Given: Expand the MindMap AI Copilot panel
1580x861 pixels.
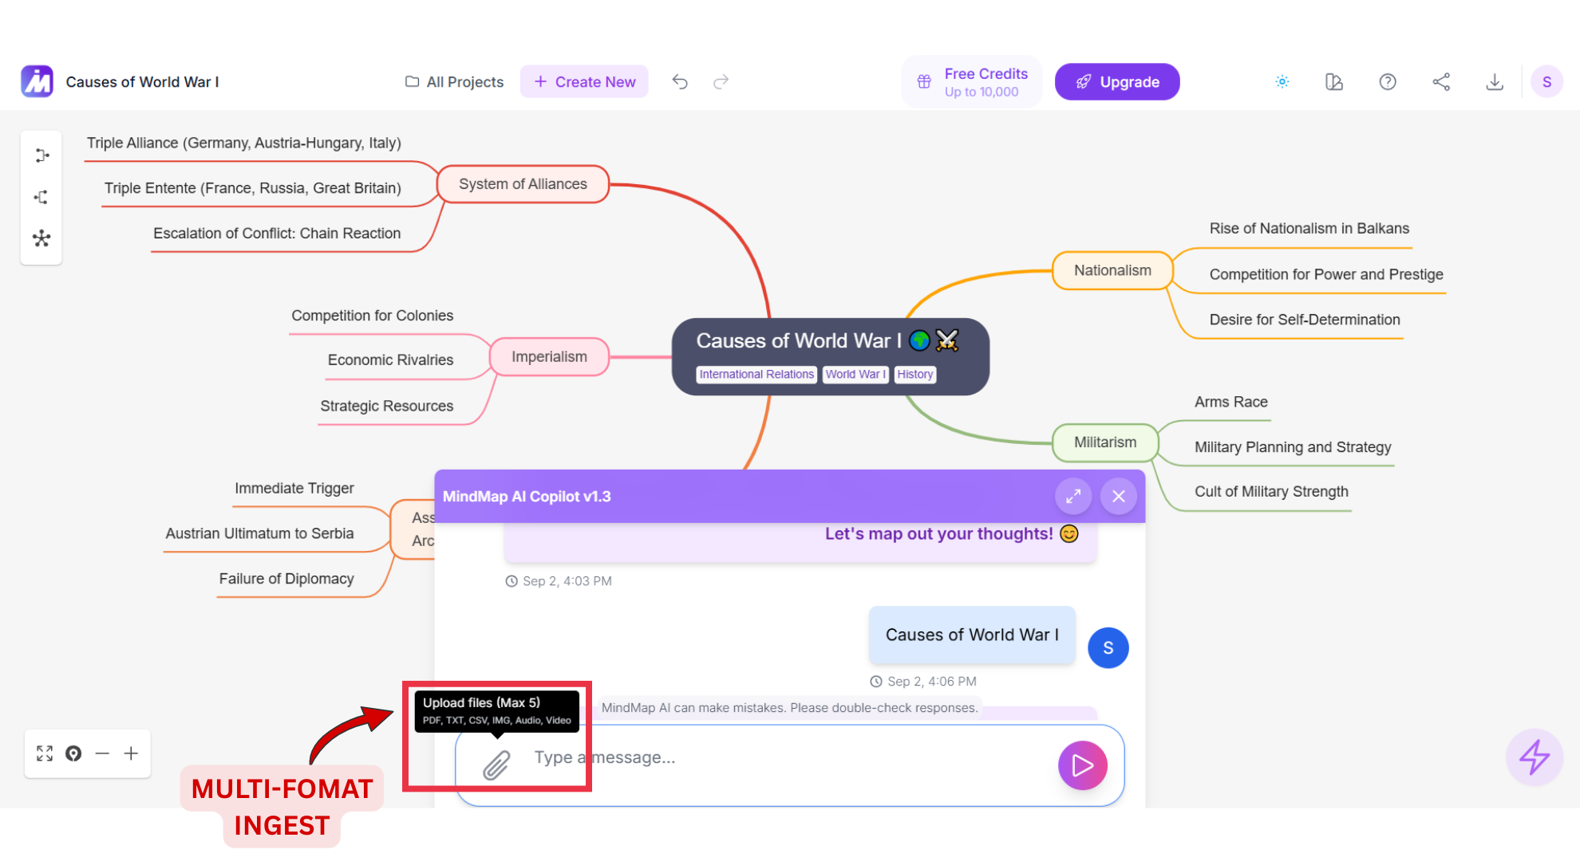Looking at the screenshot, I should (1073, 497).
